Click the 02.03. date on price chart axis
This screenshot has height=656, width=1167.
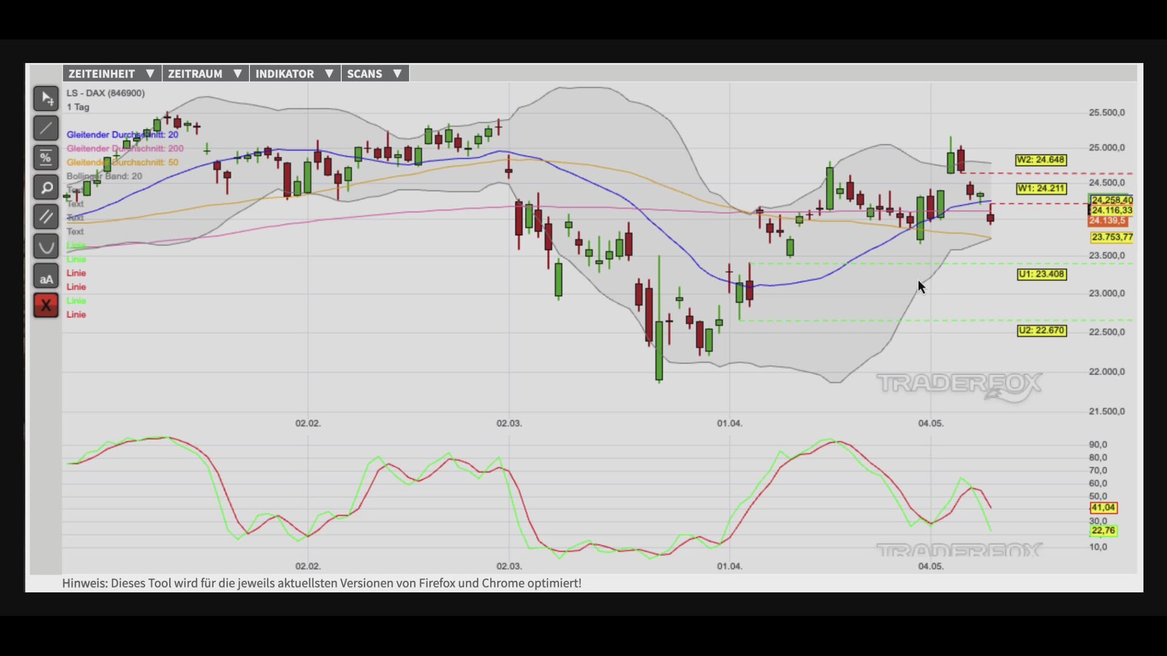(x=509, y=423)
